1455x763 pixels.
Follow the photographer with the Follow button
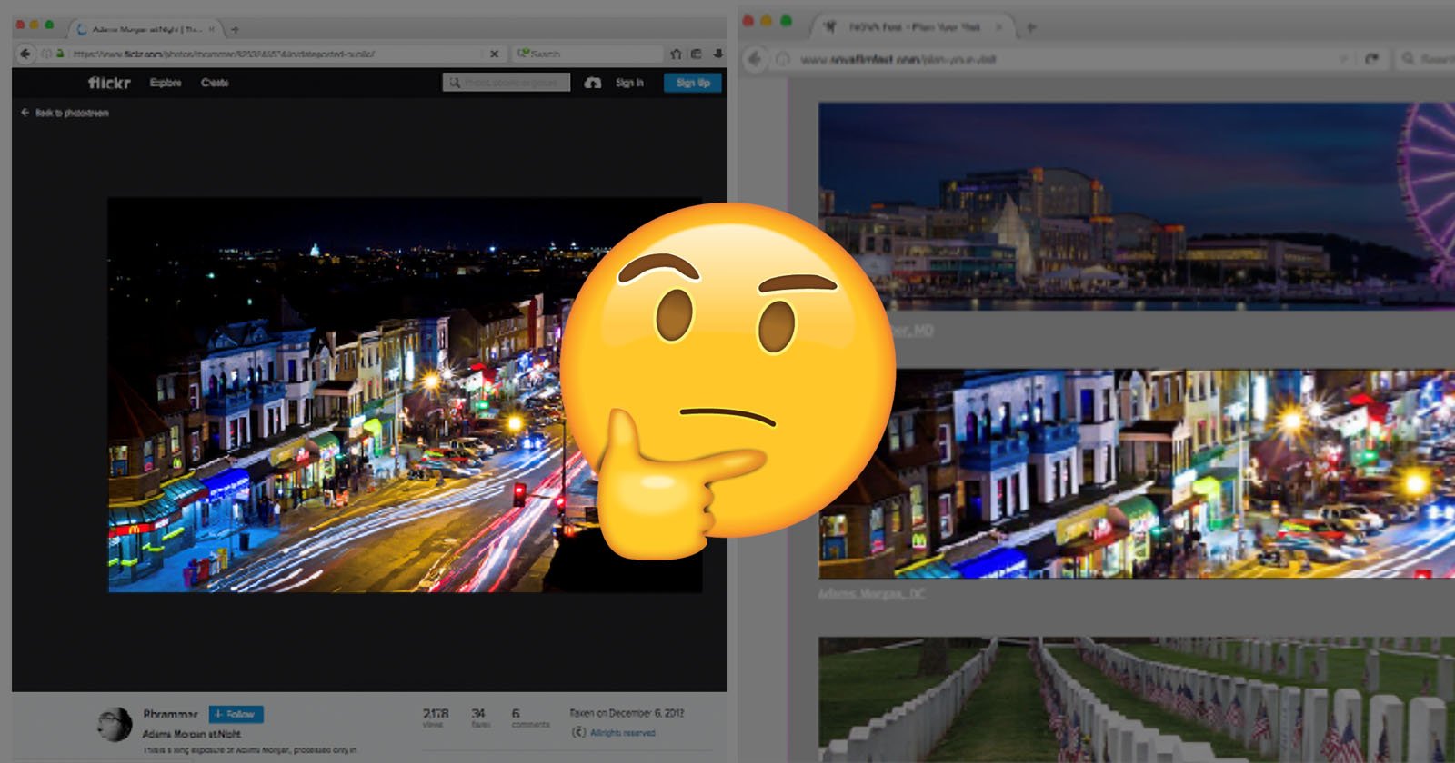pyautogui.click(x=236, y=714)
